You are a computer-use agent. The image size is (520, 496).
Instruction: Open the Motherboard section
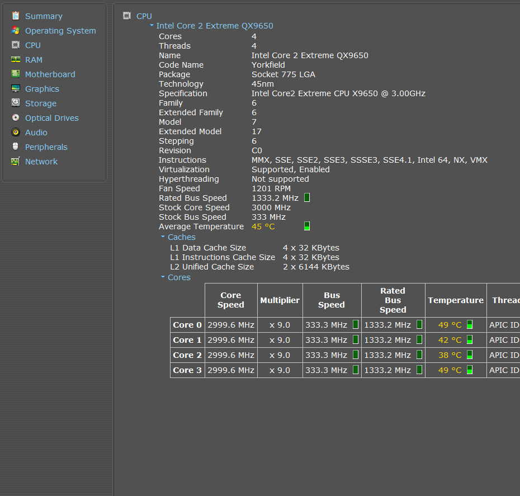coord(50,74)
